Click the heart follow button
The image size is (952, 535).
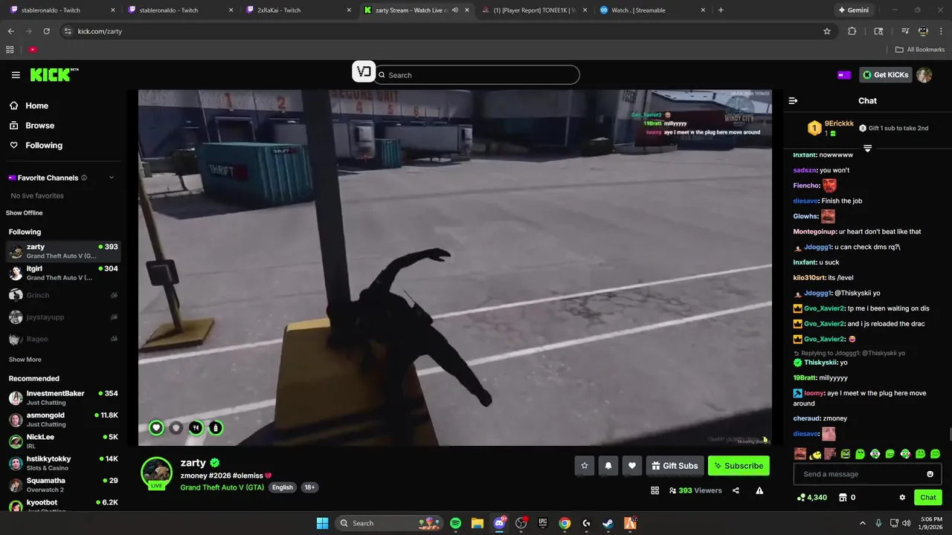[x=632, y=466]
